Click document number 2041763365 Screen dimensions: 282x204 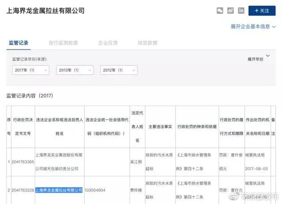(23, 162)
